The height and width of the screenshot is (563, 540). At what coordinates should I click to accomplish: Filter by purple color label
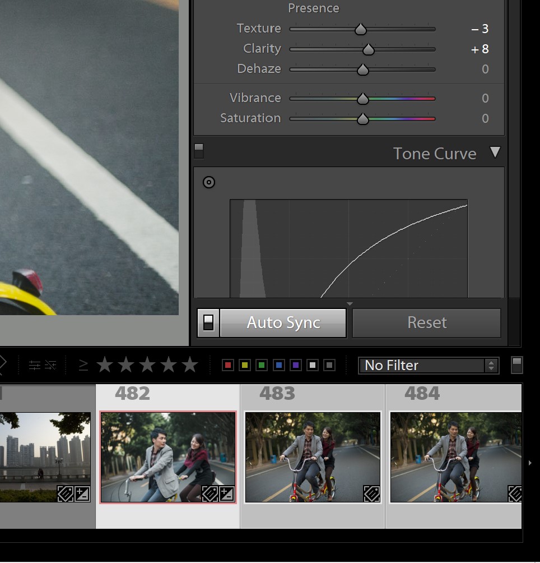coord(295,366)
